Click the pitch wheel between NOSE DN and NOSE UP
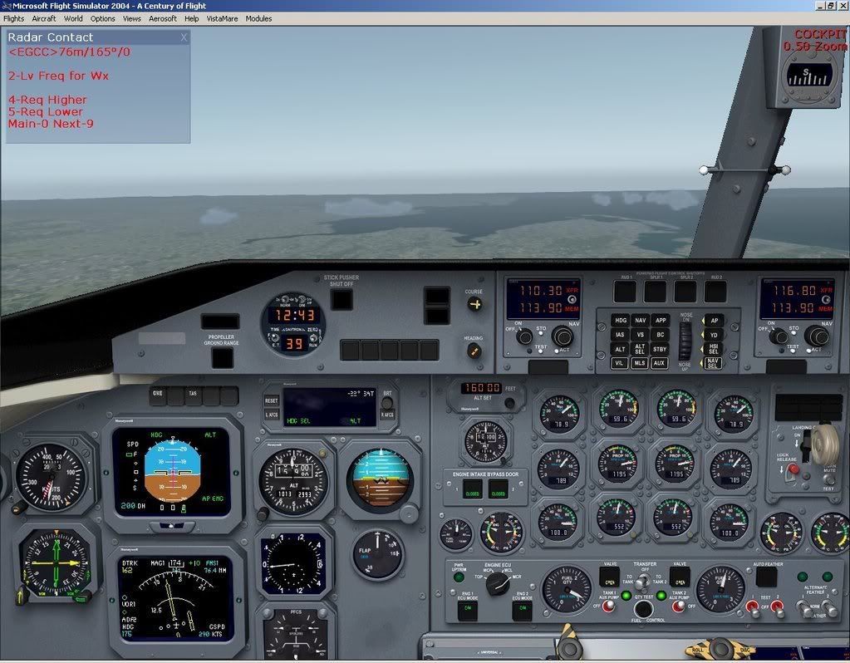Viewport: 850px width, 663px height. pyautogui.click(x=686, y=341)
